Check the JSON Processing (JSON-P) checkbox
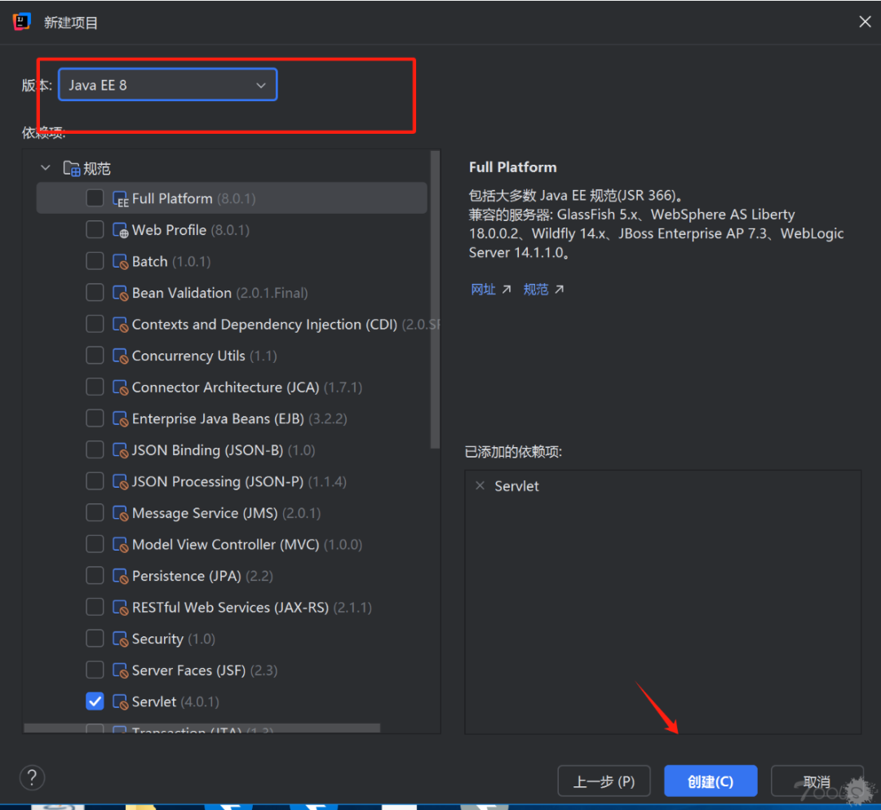 [x=95, y=480]
